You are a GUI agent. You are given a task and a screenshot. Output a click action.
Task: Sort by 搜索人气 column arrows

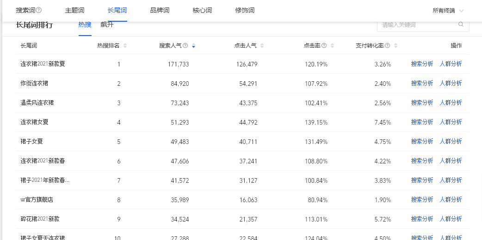click(193, 46)
